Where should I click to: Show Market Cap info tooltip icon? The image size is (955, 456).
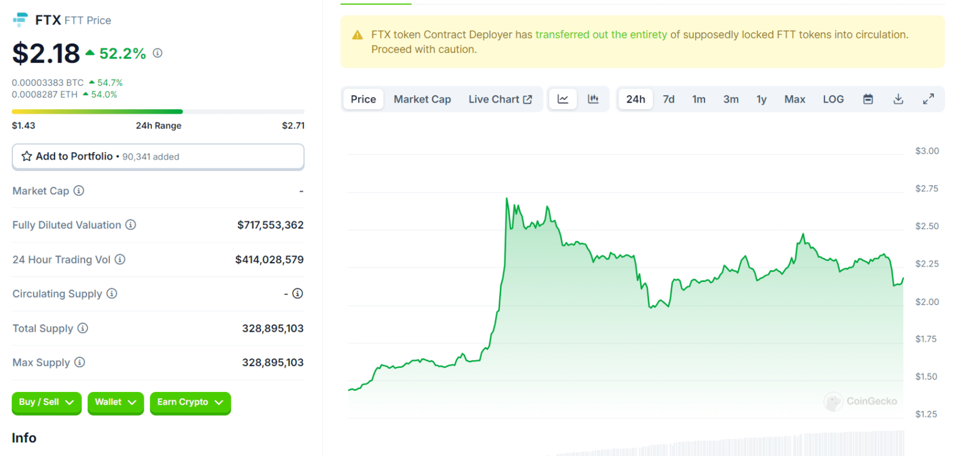pyautogui.click(x=79, y=191)
